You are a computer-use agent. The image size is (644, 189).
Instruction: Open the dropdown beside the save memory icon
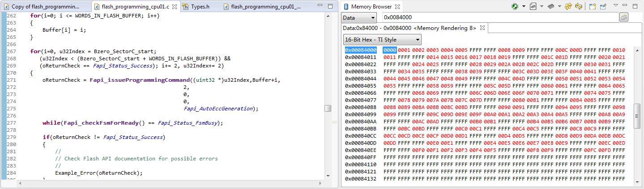point(542,7)
